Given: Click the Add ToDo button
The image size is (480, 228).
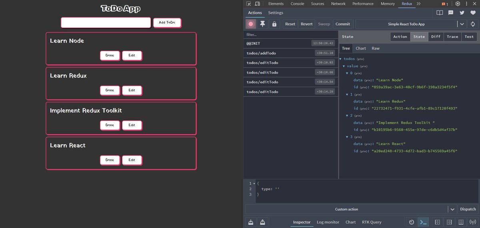Looking at the screenshot, I should (x=167, y=22).
